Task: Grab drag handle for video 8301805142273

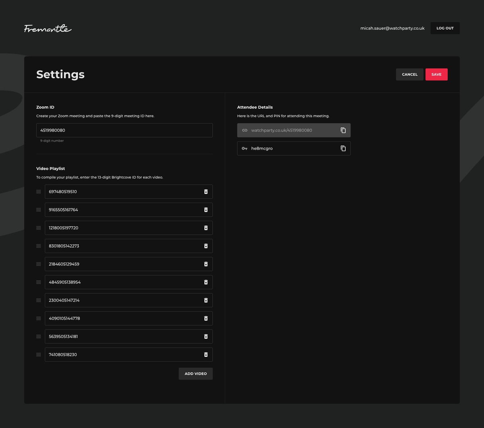Action: (39, 246)
